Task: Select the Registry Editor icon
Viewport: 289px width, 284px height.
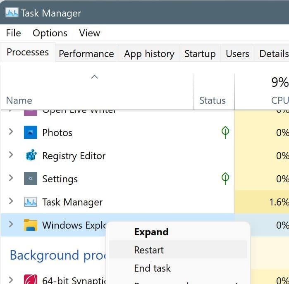Action: click(x=31, y=155)
